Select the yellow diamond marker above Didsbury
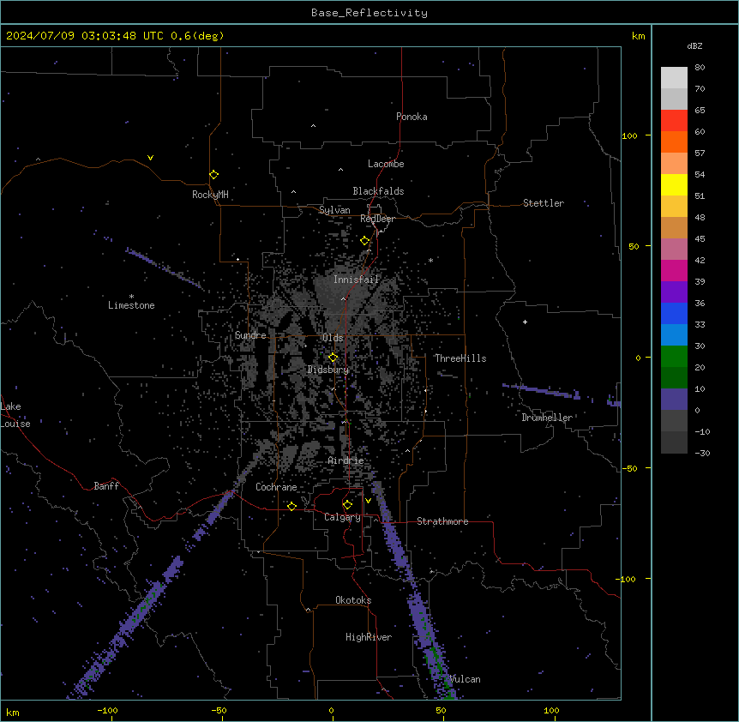739x722 pixels. pyautogui.click(x=333, y=358)
